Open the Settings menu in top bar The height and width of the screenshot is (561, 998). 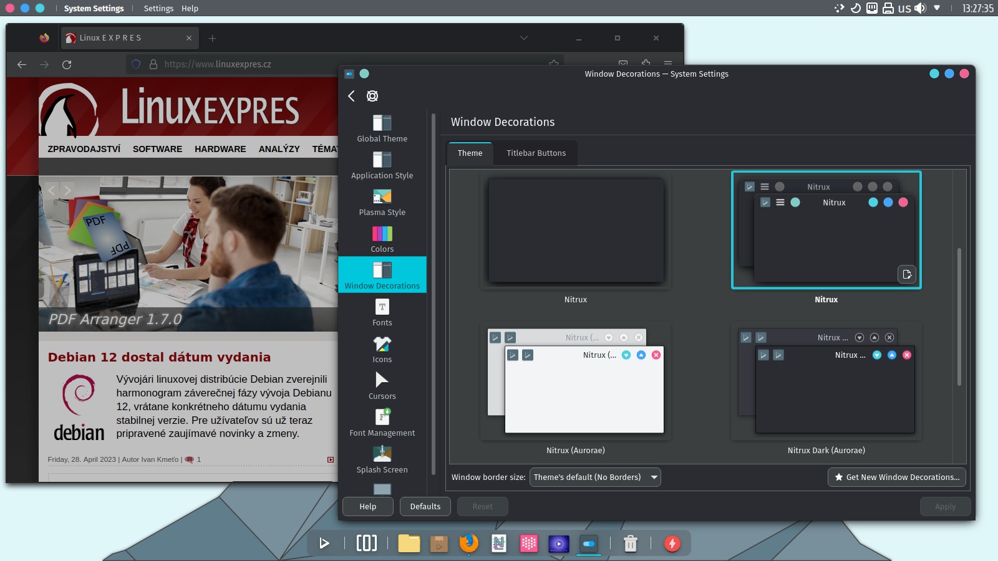[158, 8]
